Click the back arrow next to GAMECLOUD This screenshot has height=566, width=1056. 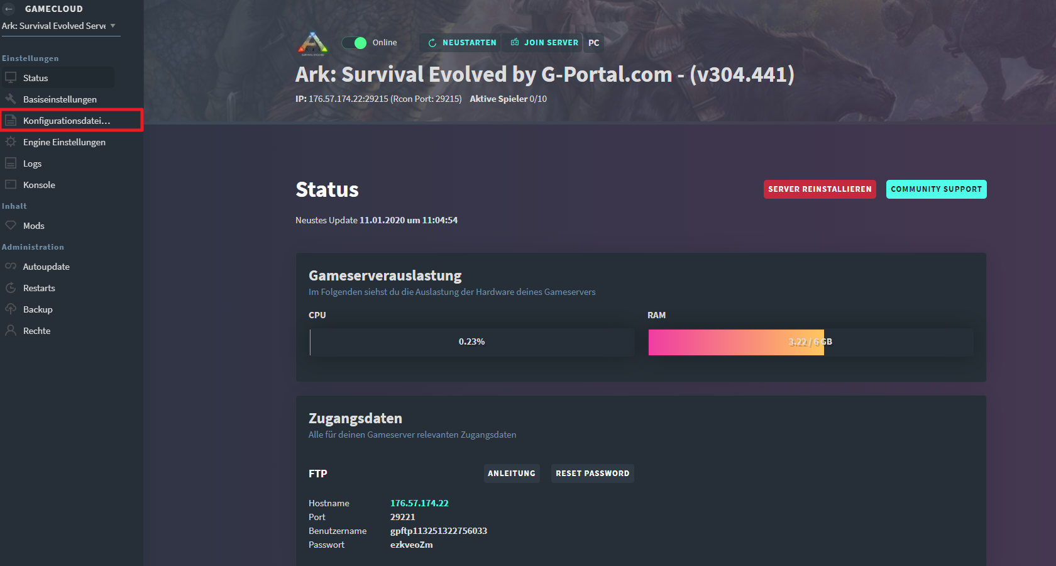[9, 9]
